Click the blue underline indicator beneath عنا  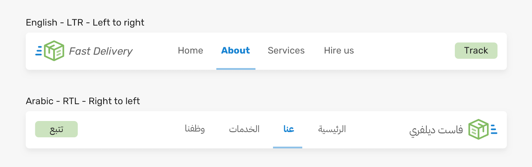point(288,147)
